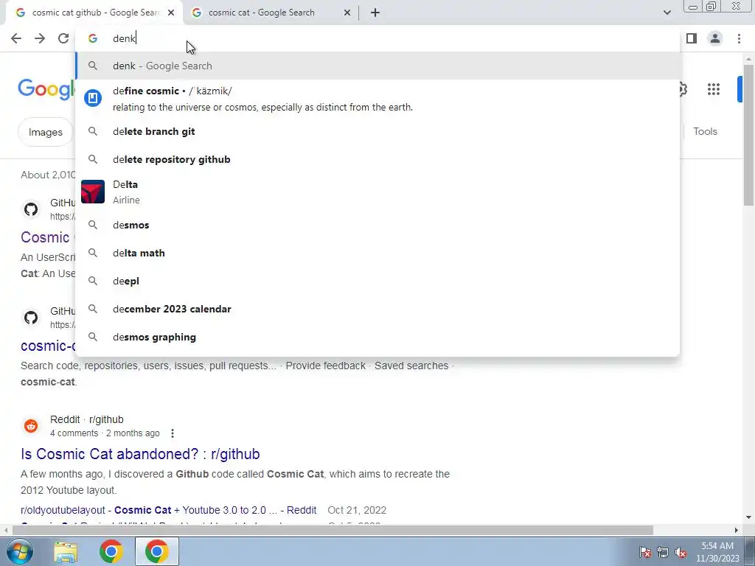
Task: Click the Images filter chip
Action: pyautogui.click(x=45, y=132)
